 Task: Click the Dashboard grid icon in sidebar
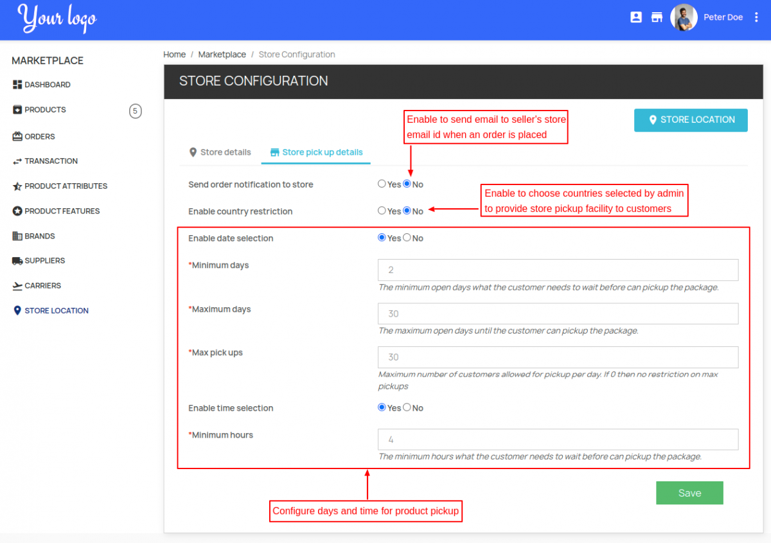pos(17,85)
